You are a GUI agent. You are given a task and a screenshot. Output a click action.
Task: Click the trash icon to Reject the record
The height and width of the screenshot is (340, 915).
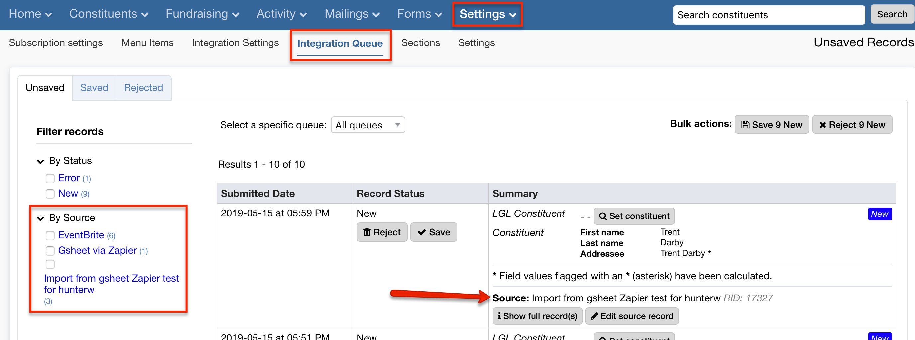point(367,232)
